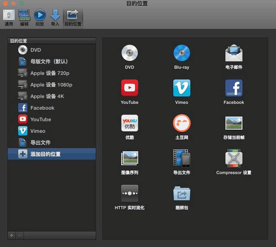Open the 编辑 preferences tab

[x=24, y=18]
